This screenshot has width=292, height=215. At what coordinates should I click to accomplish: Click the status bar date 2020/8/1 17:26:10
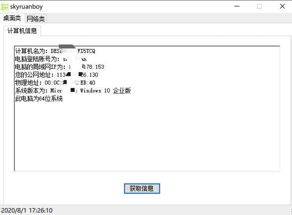click(27, 211)
